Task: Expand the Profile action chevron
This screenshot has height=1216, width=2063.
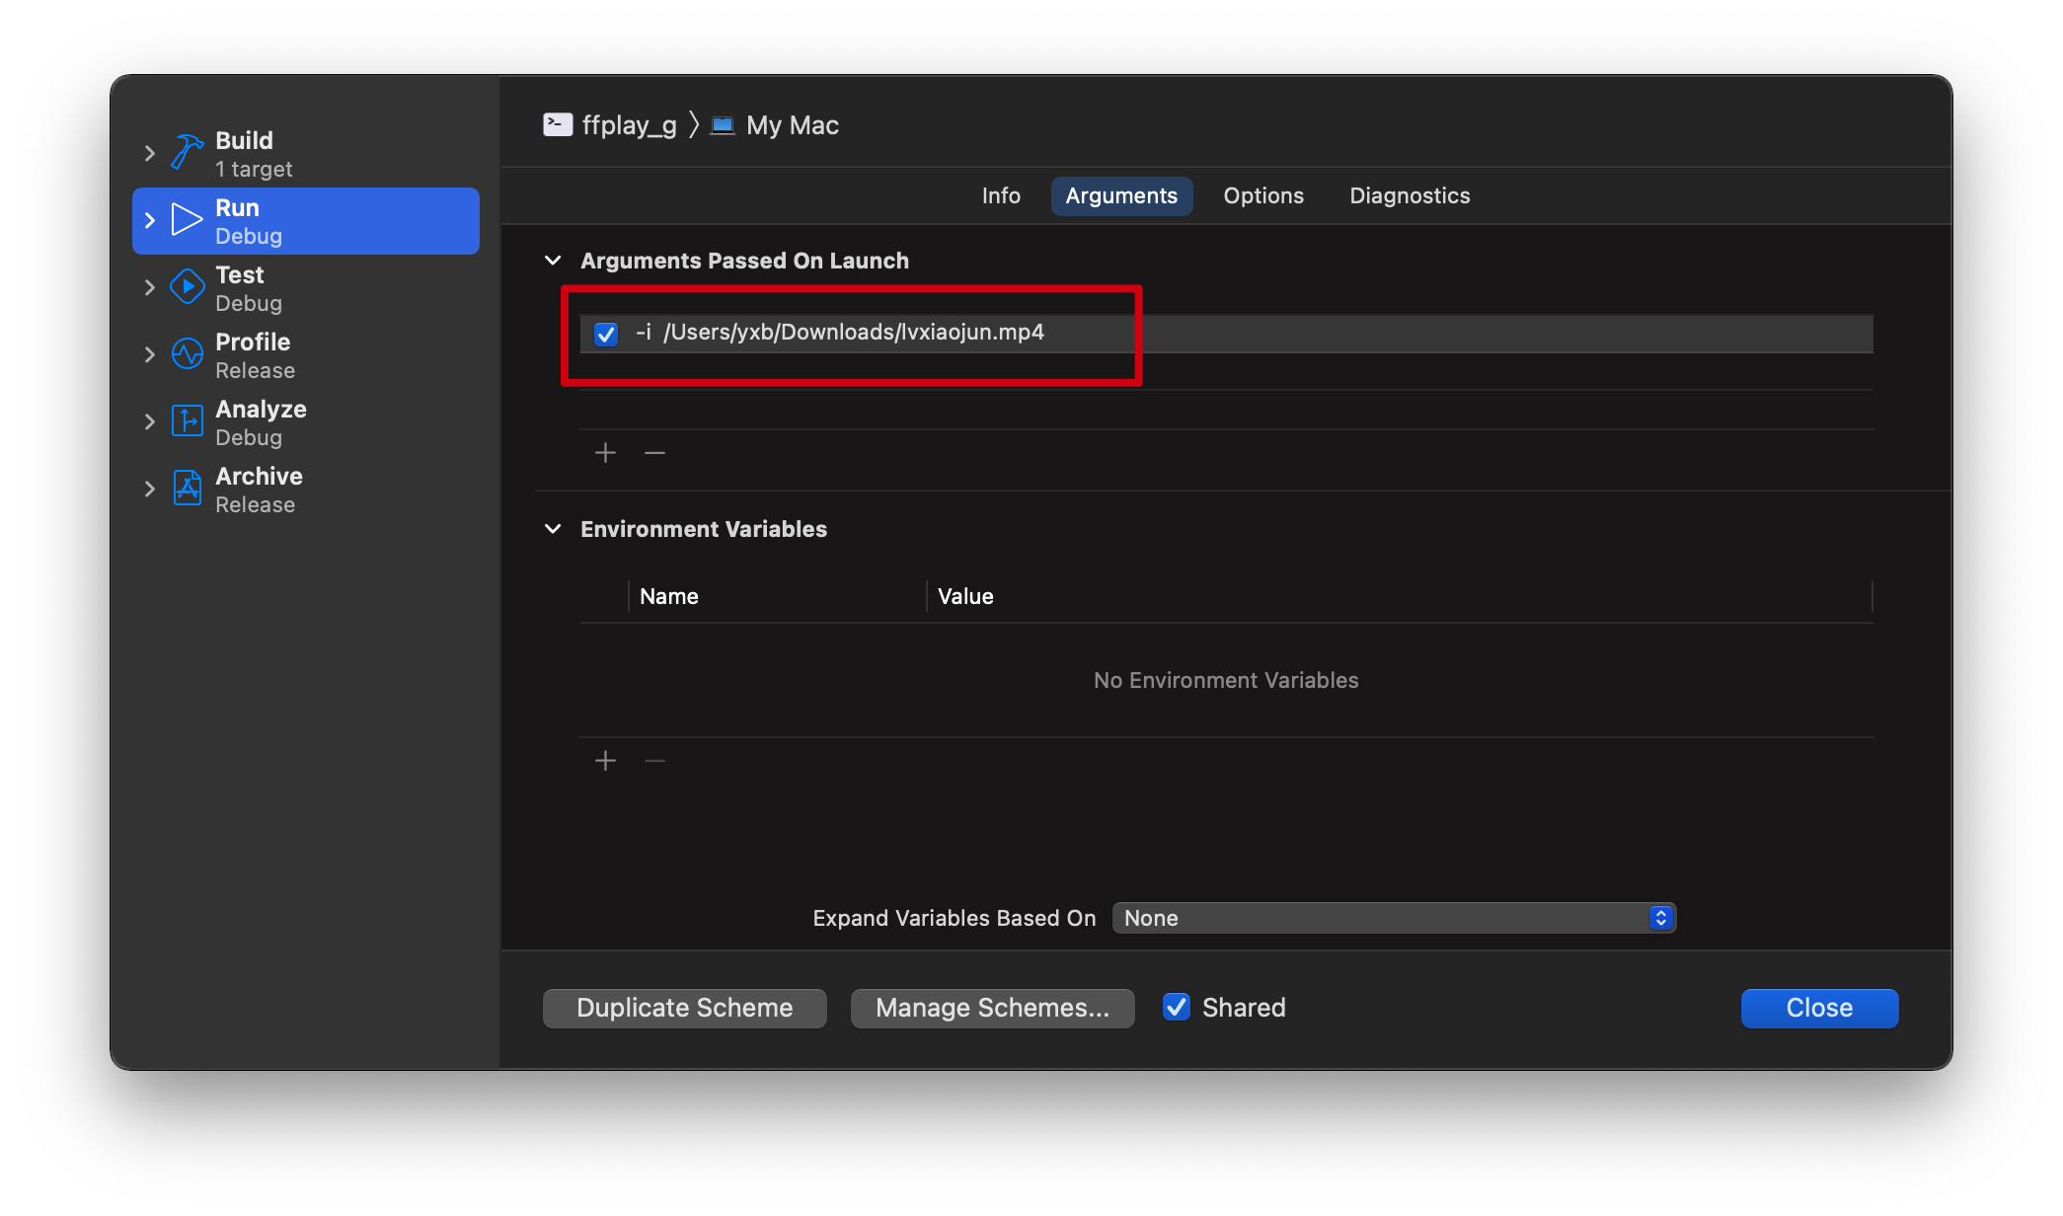Action: click(x=150, y=354)
